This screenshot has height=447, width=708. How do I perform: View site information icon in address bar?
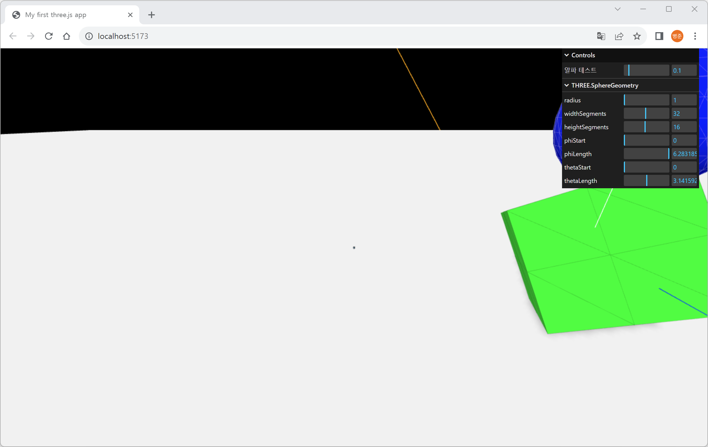tap(89, 36)
